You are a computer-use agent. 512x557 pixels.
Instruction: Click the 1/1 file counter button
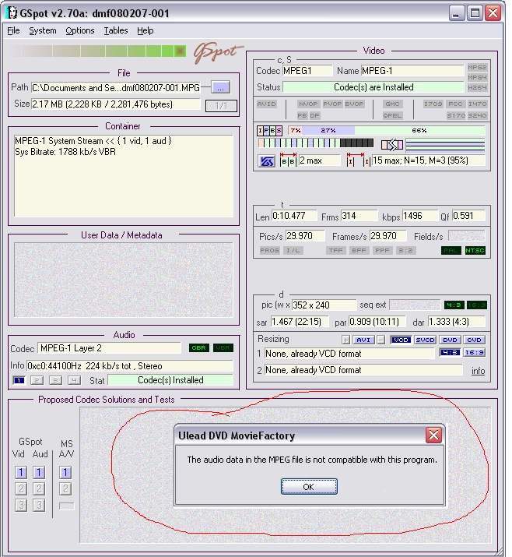click(221, 105)
